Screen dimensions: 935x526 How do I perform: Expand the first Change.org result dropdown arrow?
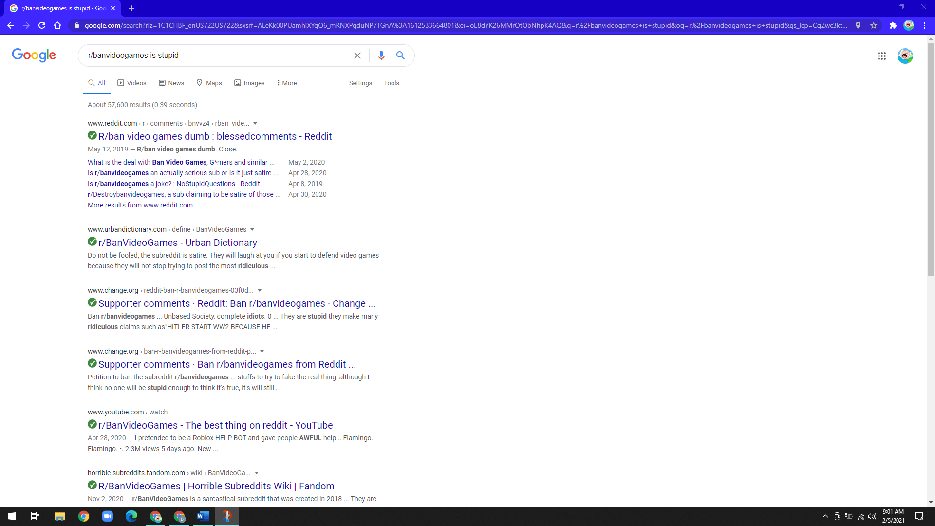pyautogui.click(x=260, y=290)
